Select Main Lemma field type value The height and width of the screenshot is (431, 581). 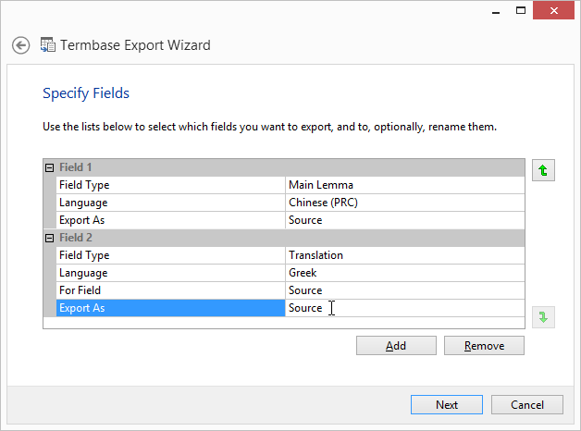[x=407, y=185]
